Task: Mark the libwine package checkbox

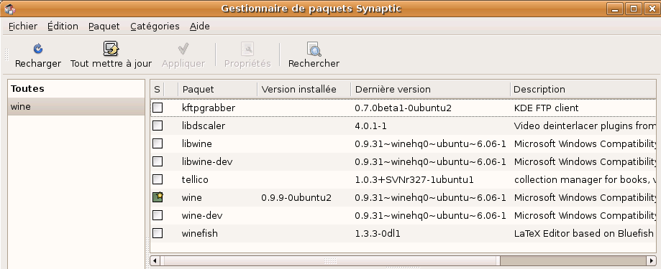Action: [x=158, y=143]
